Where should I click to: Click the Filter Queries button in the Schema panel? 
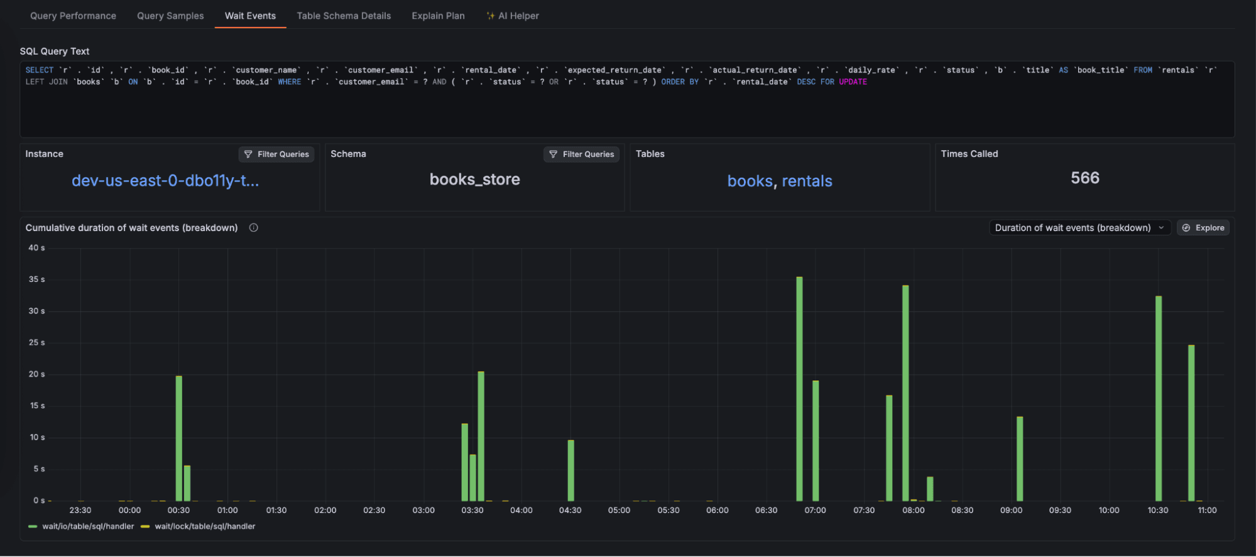point(581,154)
